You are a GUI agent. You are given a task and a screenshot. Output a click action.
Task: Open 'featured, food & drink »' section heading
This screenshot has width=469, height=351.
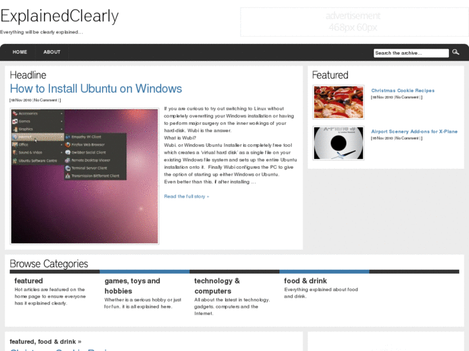tap(45, 341)
